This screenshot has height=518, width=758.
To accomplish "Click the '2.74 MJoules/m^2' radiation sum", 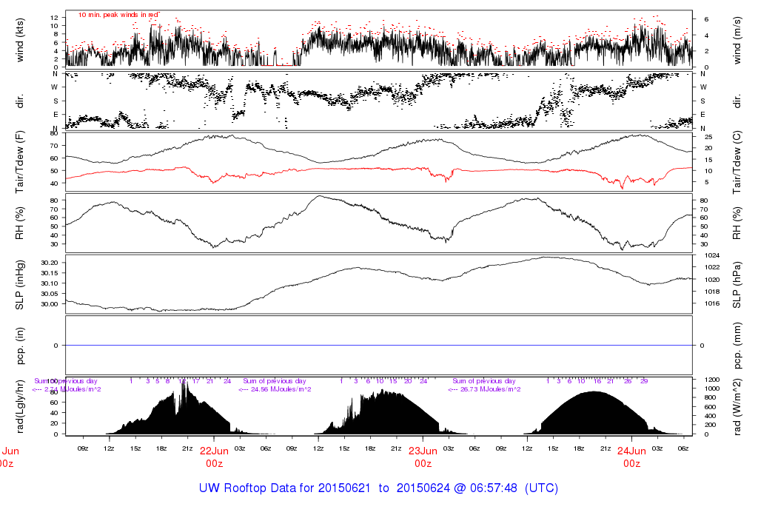I will pos(73,389).
